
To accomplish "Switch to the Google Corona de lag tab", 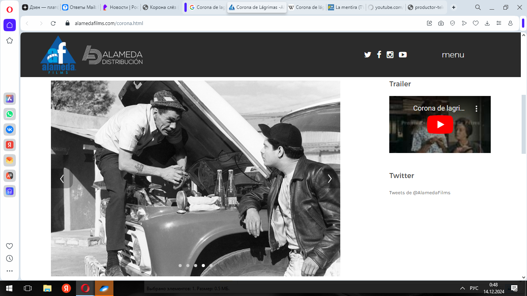I will [208, 7].
